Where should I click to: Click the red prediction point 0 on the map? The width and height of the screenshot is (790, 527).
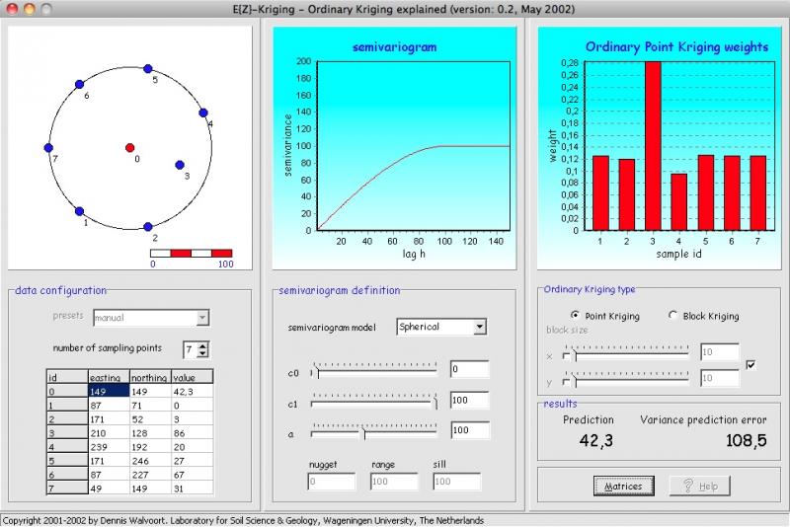129,148
